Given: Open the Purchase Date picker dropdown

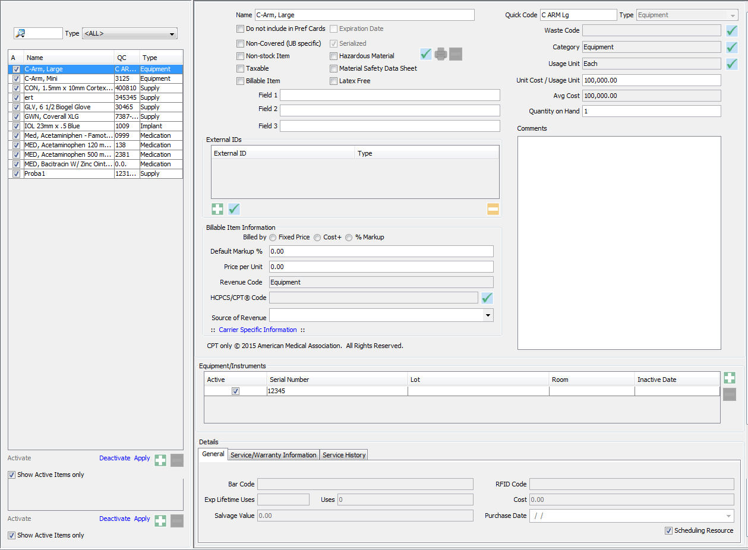Looking at the screenshot, I should click(728, 516).
